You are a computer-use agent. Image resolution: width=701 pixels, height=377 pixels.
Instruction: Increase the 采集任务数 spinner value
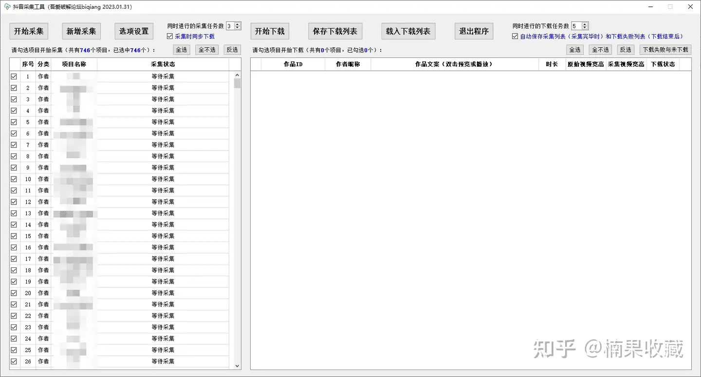[238, 24]
